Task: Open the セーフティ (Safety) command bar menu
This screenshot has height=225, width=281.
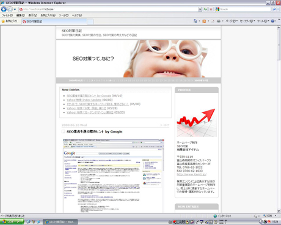Action: (x=247, y=21)
